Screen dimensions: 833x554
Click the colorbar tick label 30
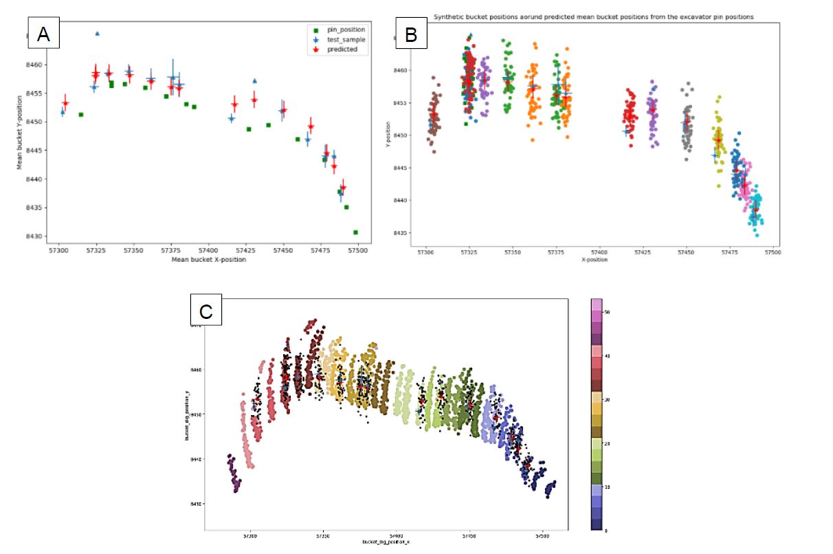pos(608,399)
